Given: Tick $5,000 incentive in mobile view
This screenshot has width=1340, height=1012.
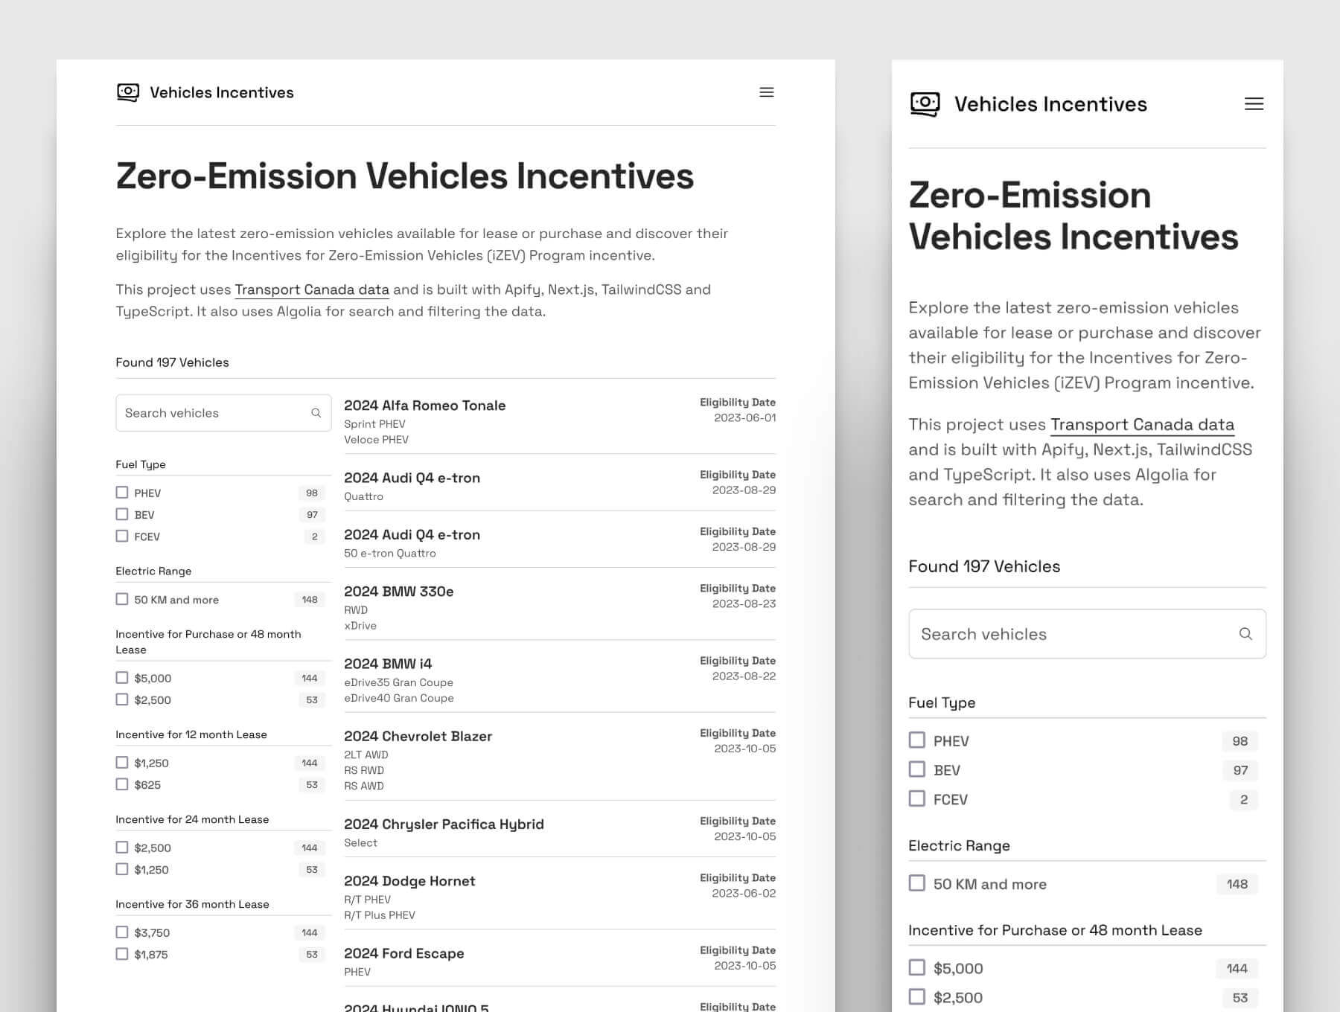Looking at the screenshot, I should pos(917,967).
